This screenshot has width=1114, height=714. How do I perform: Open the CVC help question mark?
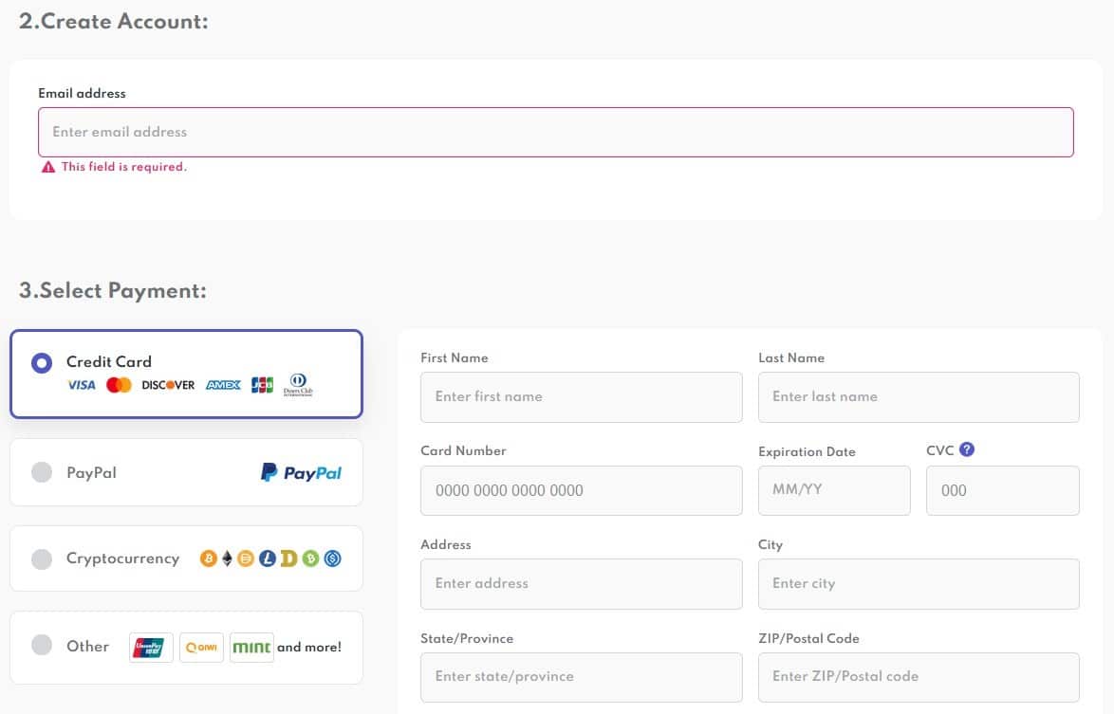coord(967,449)
